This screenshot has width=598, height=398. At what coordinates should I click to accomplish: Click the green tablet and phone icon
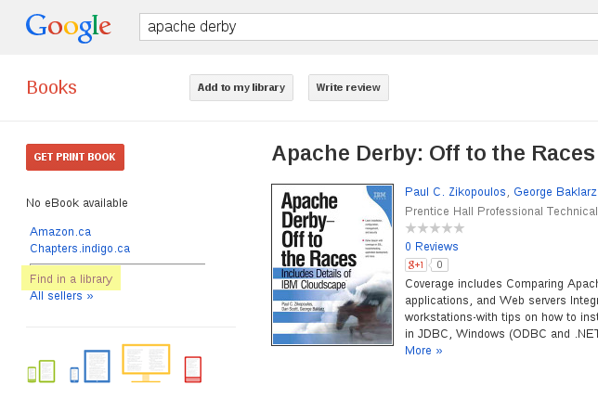pos(41,371)
